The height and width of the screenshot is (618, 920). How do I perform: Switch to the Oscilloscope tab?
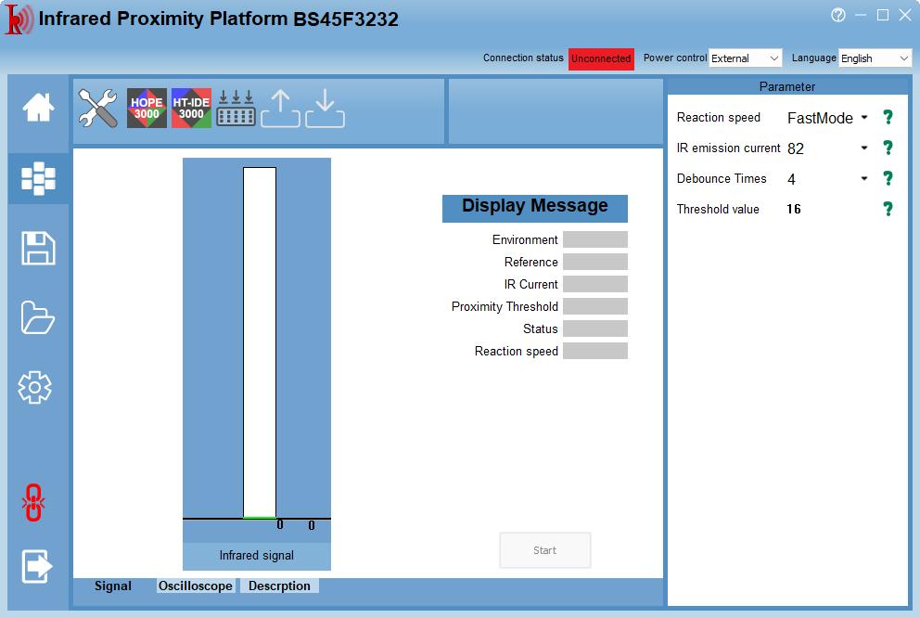coord(196,586)
